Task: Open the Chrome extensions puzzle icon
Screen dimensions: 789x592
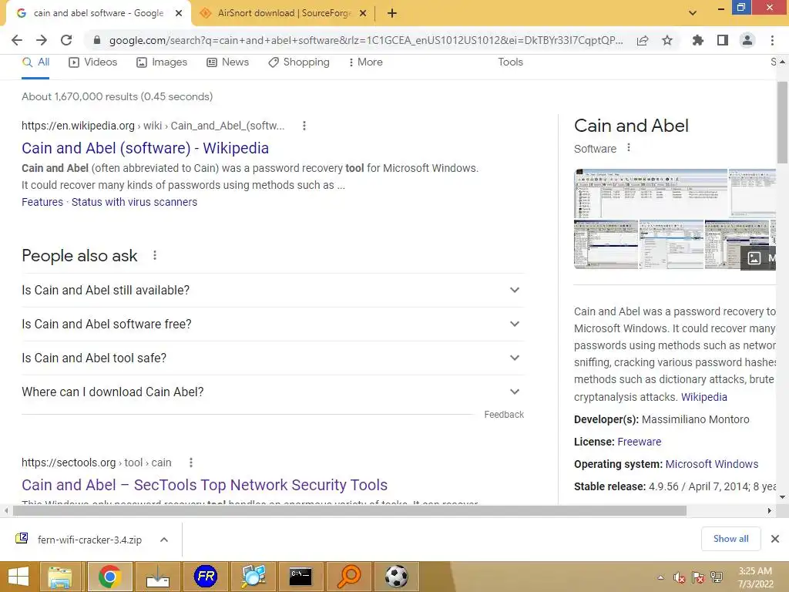Action: [697, 40]
